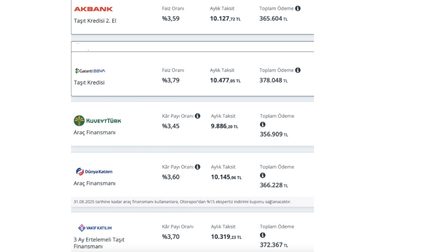Image resolution: width=448 pixels, height=252 pixels.
Task: Click "Araç Finansmanı" under Kuveyt Türk
Action: pyautogui.click(x=94, y=132)
